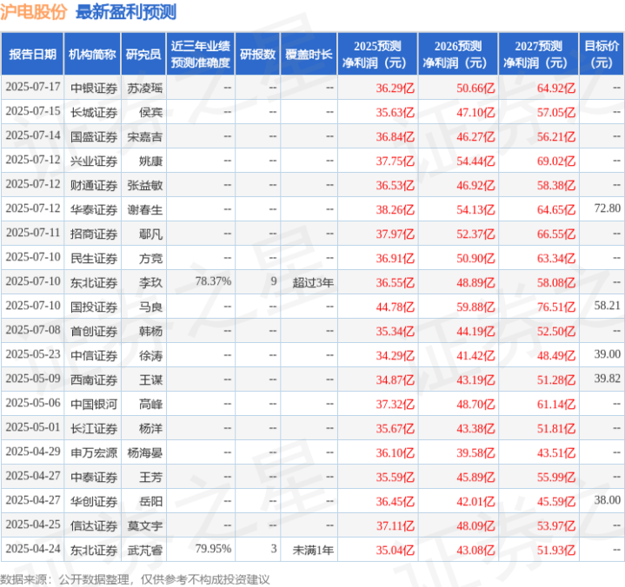Click analyst name 张益敏

pos(144,185)
